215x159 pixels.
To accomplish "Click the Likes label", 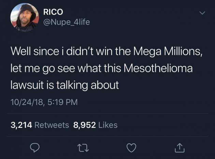I will (x=107, y=125).
